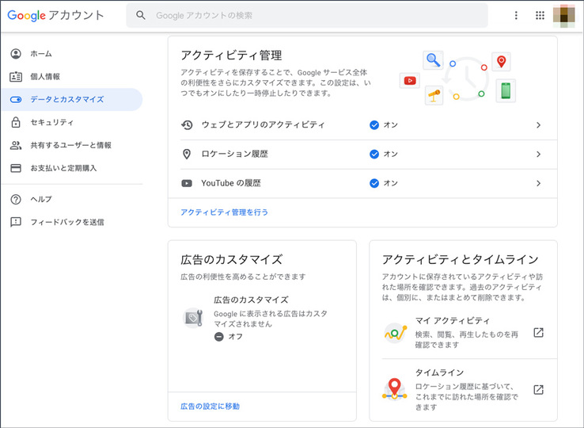Focus the Google アカウントの検索 field
Viewport: 584px width, 428px height.
307,15
